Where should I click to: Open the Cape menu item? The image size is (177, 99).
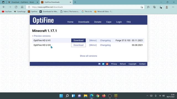(109, 22)
